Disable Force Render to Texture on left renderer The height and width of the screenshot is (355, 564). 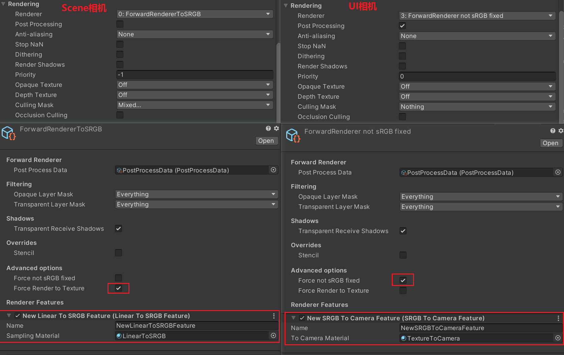pos(118,288)
